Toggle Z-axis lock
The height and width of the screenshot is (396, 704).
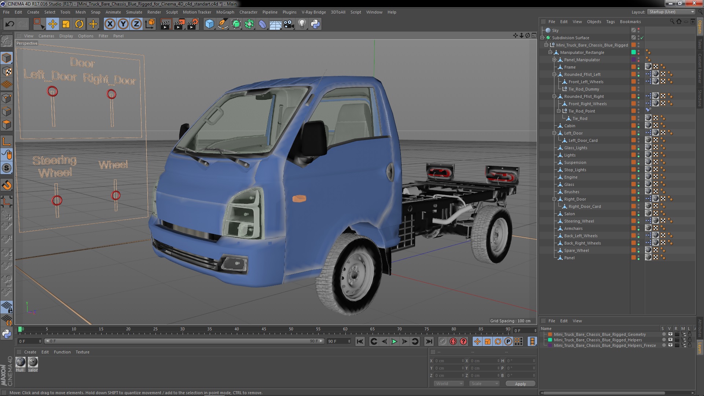136,24
